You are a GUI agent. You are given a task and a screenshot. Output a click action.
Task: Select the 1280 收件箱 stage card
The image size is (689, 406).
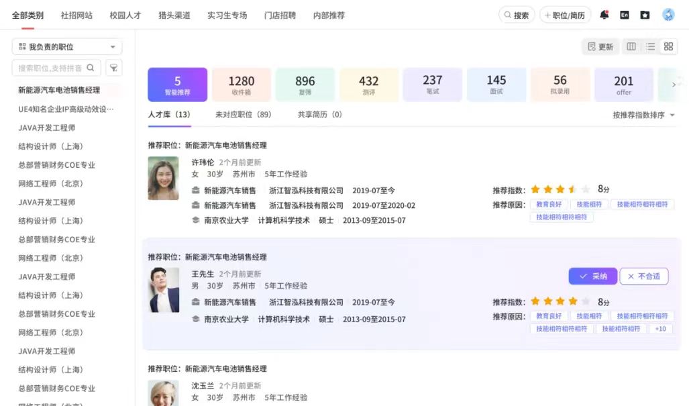(242, 85)
